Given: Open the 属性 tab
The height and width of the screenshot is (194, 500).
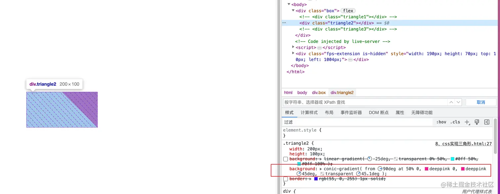Looking at the screenshot, I should tap(400, 113).
